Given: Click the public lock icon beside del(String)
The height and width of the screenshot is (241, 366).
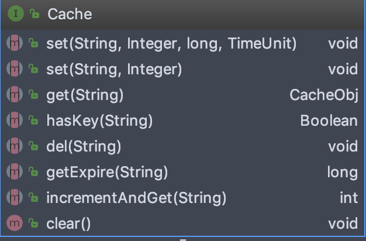Looking at the screenshot, I should coord(34,146).
